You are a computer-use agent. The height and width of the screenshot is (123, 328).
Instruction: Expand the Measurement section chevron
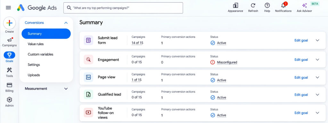point(66,88)
